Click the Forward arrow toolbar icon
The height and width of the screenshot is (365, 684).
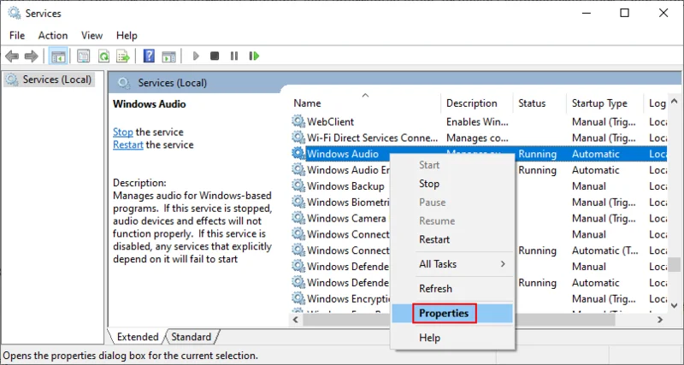(31, 56)
